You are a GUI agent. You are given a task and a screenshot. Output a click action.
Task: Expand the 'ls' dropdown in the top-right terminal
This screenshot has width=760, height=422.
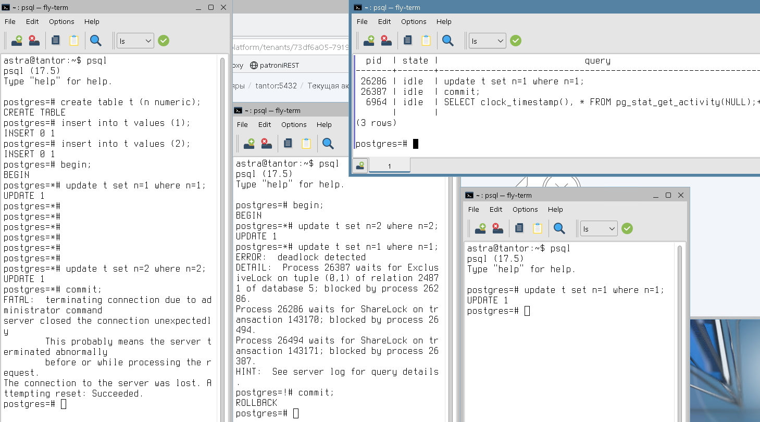coord(487,41)
